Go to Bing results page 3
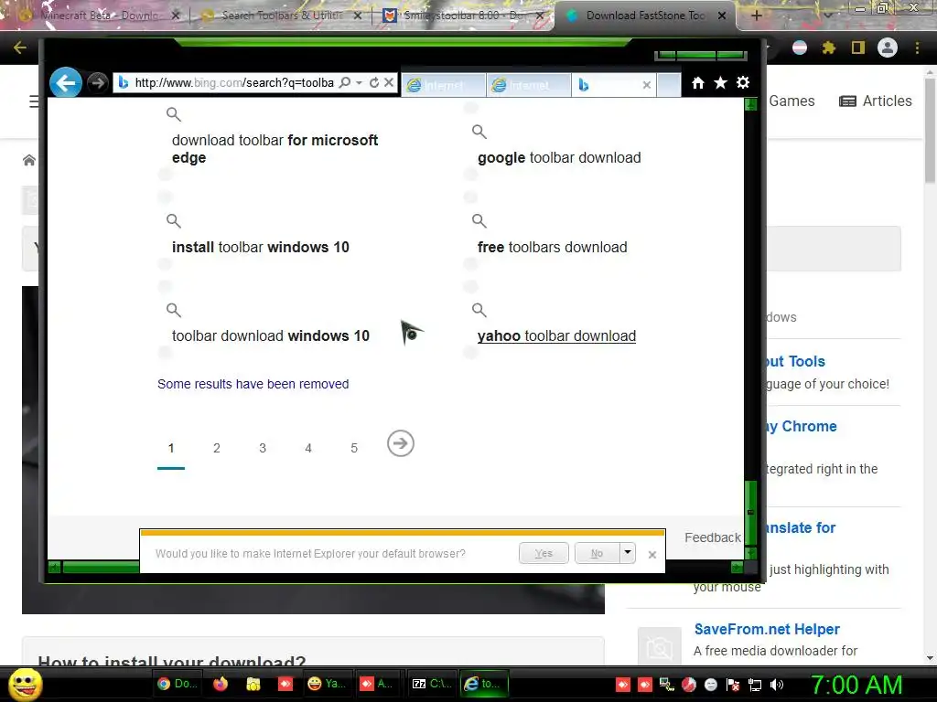Screen dimensions: 937x702 click(x=263, y=448)
